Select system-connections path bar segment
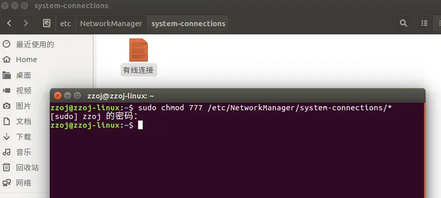Screen dimensions: 441x198 pos(188,23)
